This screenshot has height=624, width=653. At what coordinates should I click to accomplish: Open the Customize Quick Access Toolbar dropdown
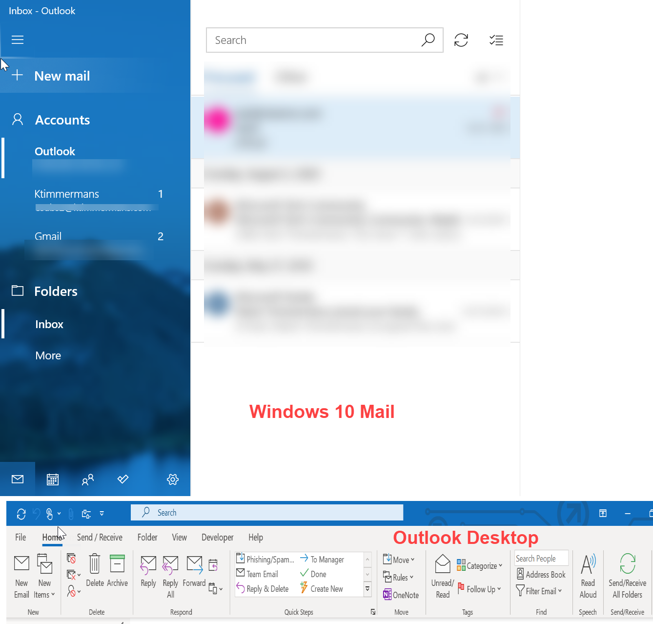click(102, 514)
